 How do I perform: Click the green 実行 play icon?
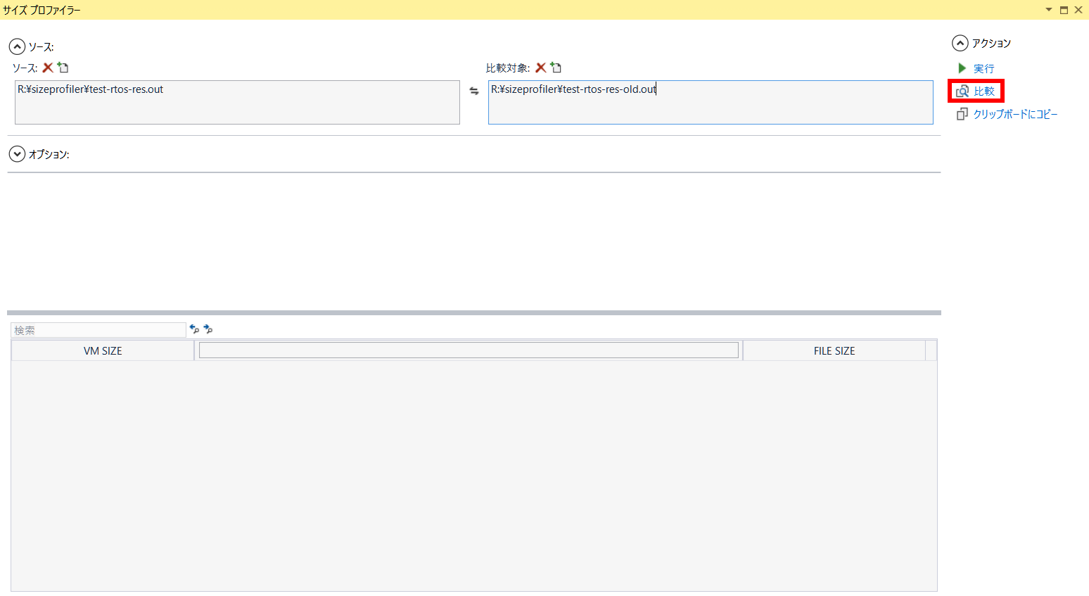tap(962, 68)
